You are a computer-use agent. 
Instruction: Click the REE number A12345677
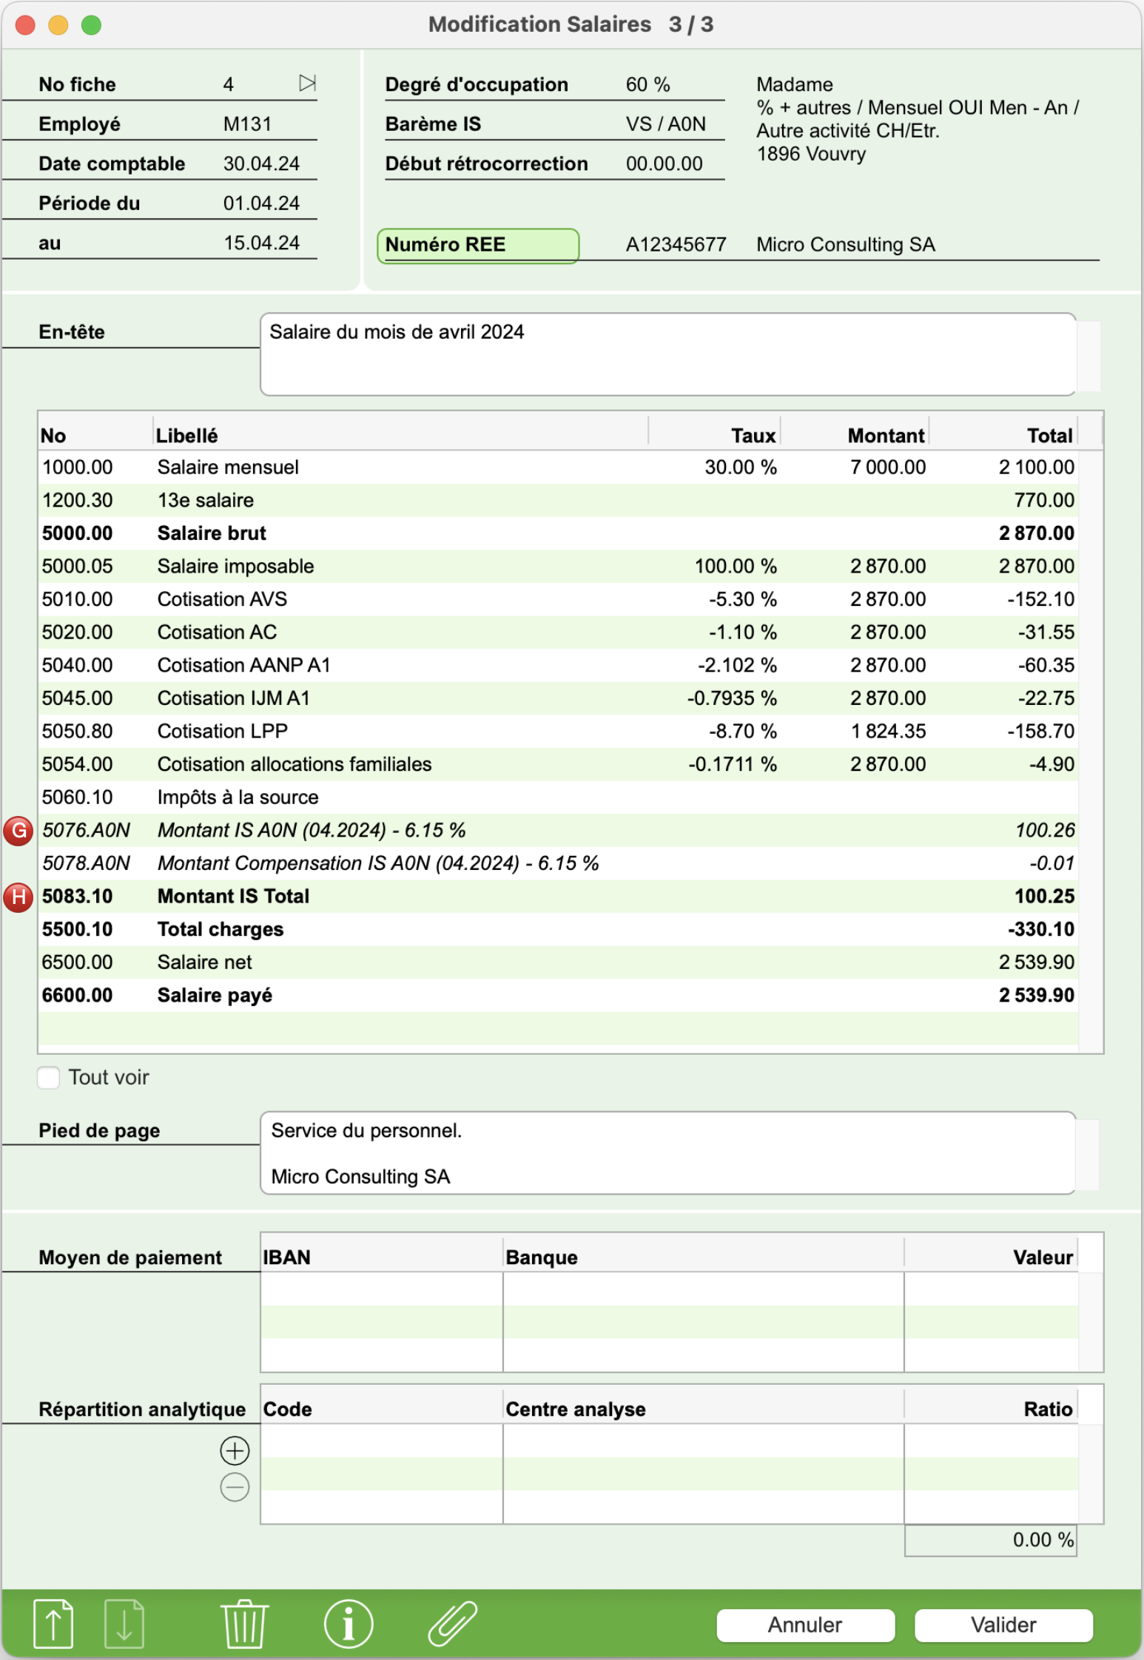tap(676, 245)
